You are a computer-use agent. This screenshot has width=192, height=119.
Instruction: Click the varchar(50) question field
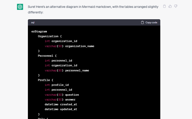62,95
